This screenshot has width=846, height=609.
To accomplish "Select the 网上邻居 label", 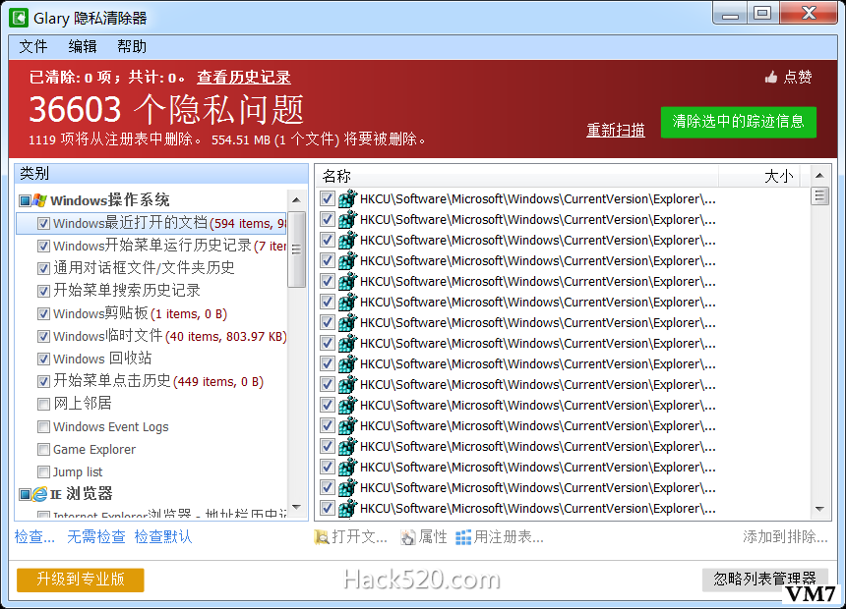I will (x=83, y=404).
